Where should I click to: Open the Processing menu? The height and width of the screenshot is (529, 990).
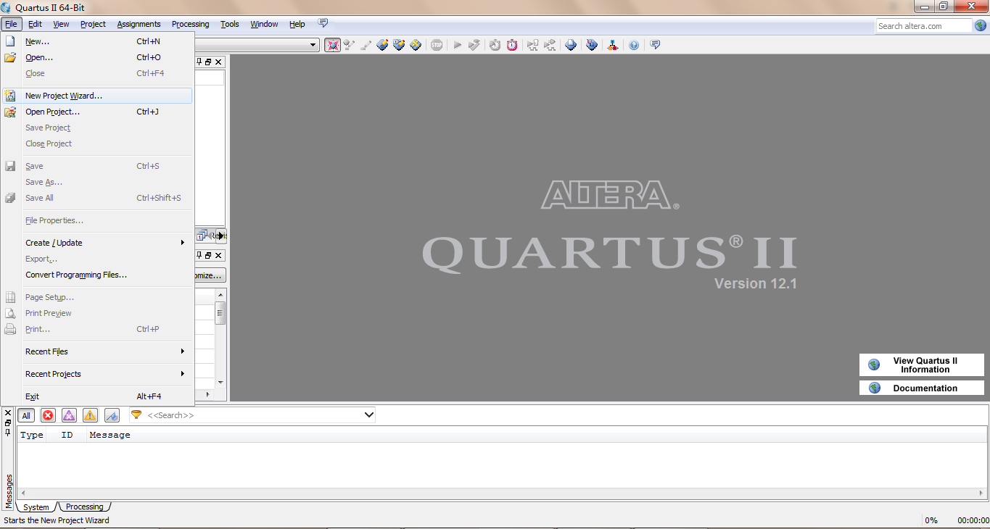point(190,24)
